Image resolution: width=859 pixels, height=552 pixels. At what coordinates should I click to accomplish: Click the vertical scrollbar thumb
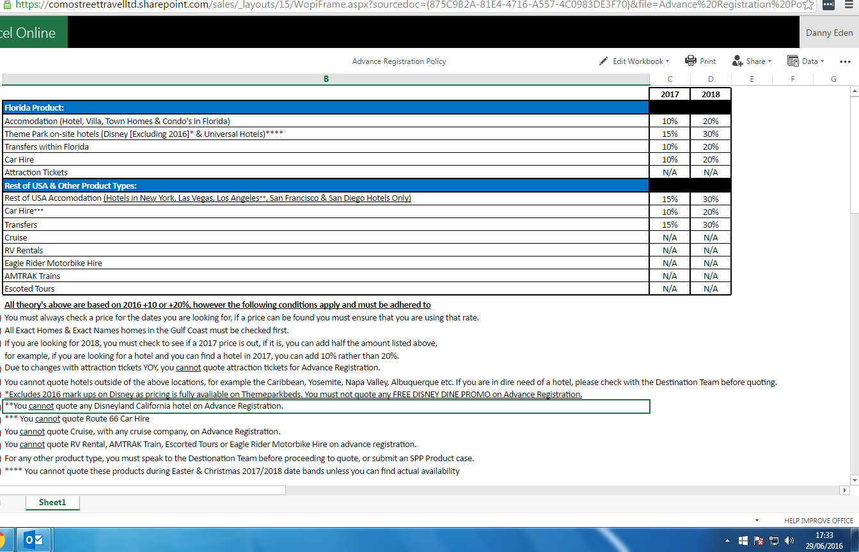pos(853,154)
